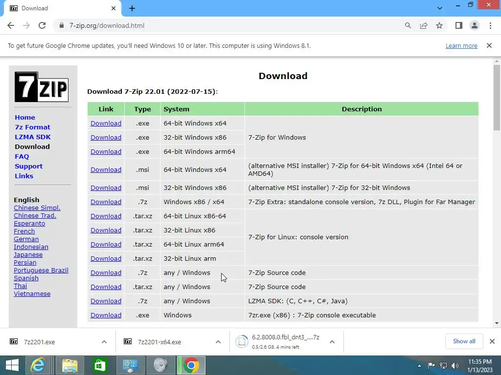This screenshot has height=375, width=501.
Task: Launch Internet Explorer from the taskbar
Action: tap(38, 365)
